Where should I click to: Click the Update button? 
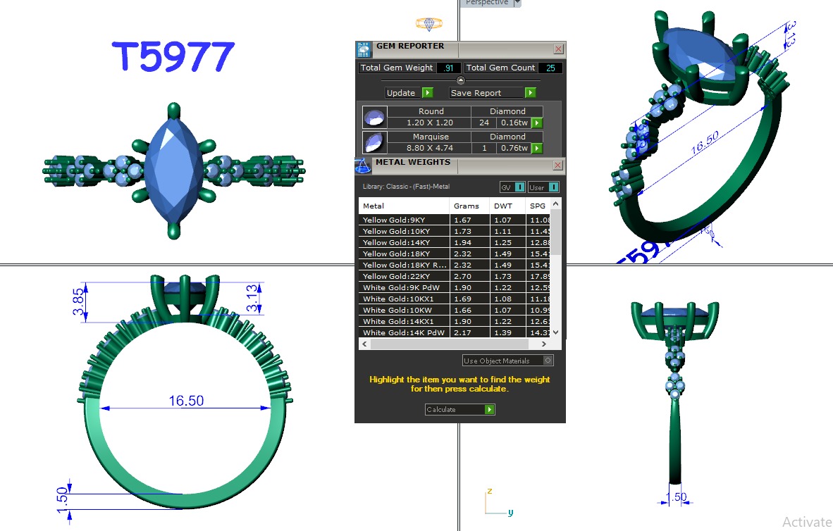tap(405, 92)
